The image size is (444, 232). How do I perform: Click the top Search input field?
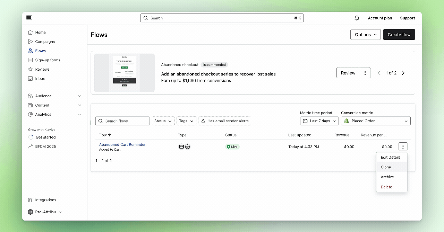(x=222, y=18)
